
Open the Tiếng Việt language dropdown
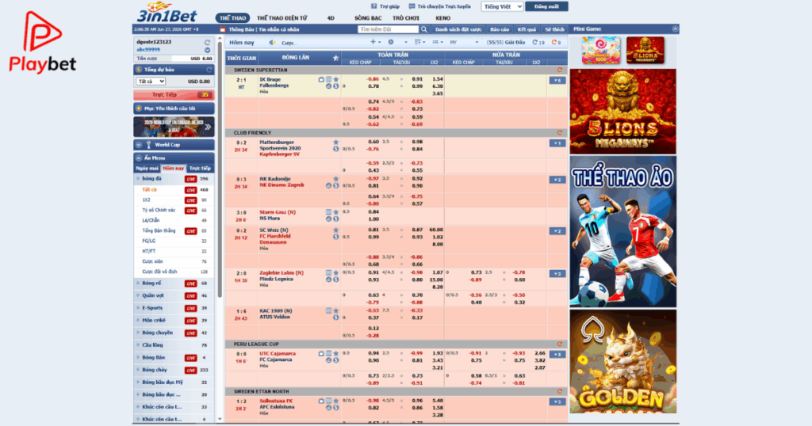click(502, 6)
